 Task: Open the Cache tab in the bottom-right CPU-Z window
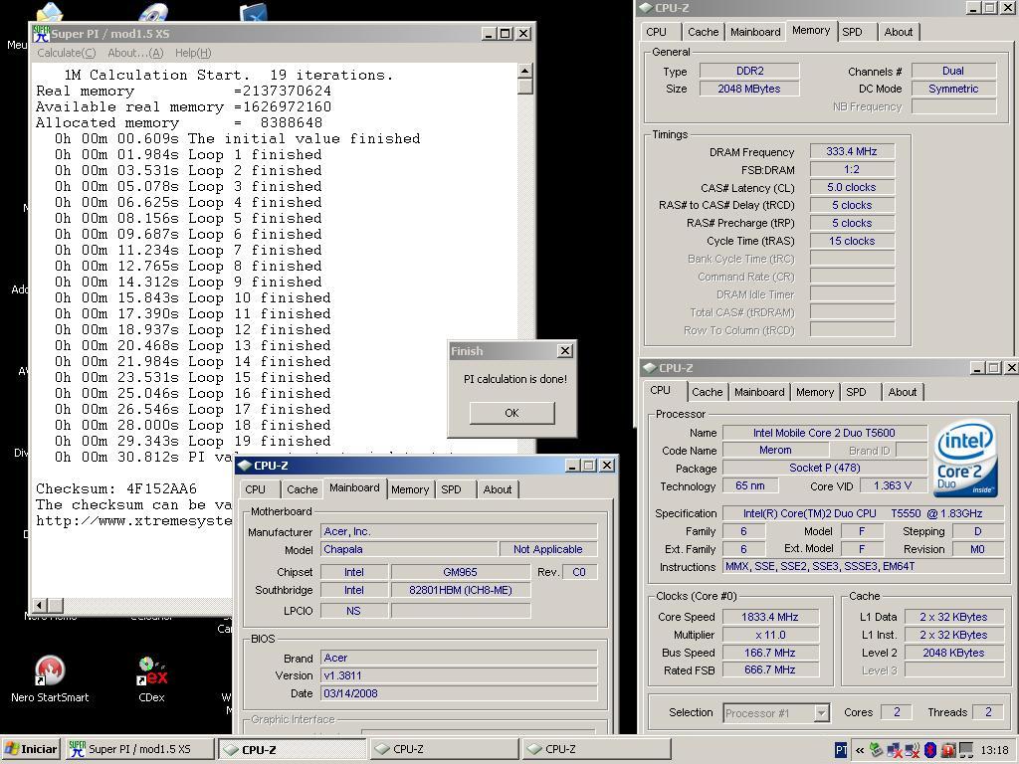click(708, 392)
